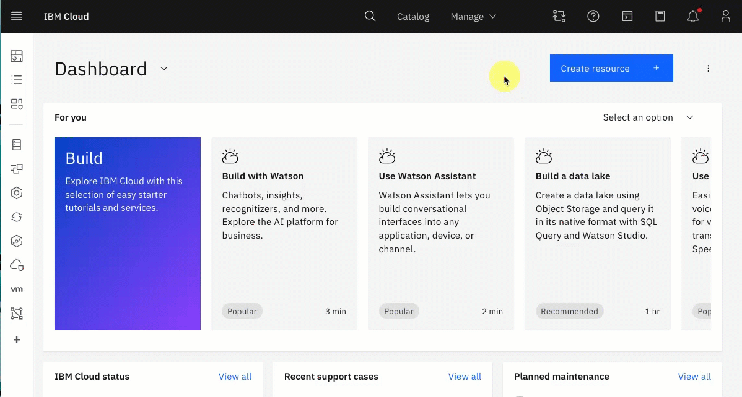742x397 pixels.
Task: Open the sidebar icon below Resource list
Action: [x=17, y=104]
